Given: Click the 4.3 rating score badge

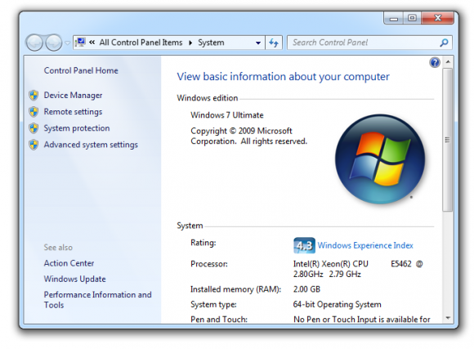Looking at the screenshot, I should coord(304,245).
